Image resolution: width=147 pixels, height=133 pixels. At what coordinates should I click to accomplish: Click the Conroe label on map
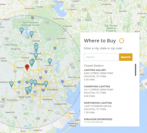click(36, 41)
